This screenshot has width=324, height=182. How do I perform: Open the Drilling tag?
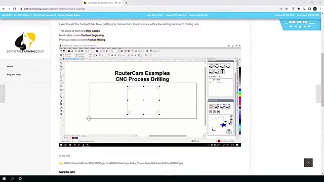click(x=133, y=163)
